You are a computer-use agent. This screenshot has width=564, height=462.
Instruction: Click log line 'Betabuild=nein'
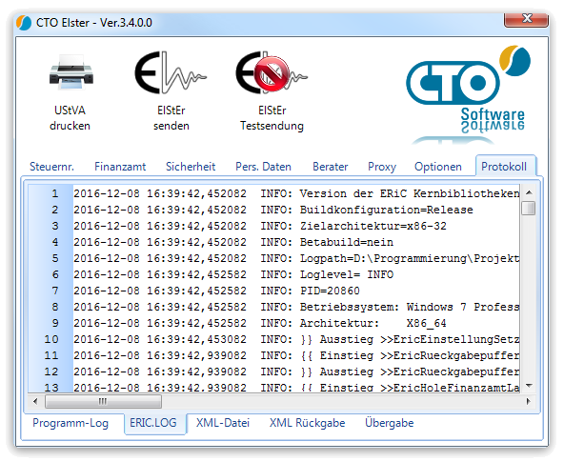[296, 242]
